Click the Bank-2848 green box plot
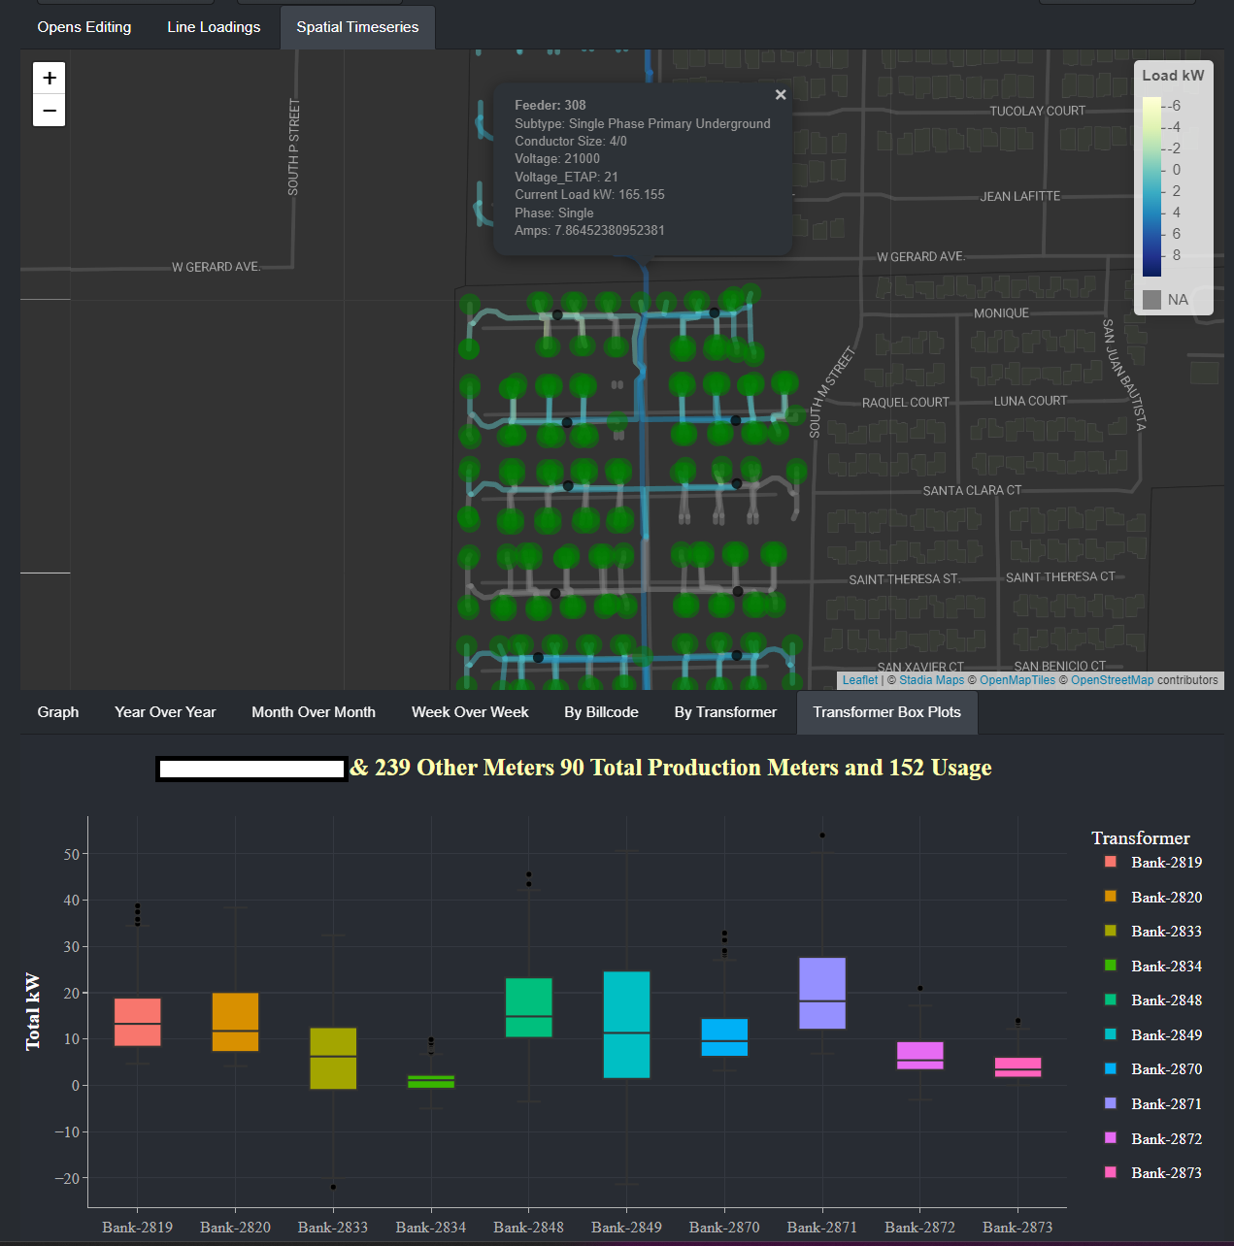 point(529,1007)
